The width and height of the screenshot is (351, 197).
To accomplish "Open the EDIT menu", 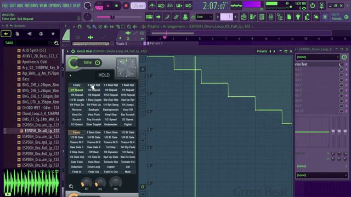I will point(13,5).
